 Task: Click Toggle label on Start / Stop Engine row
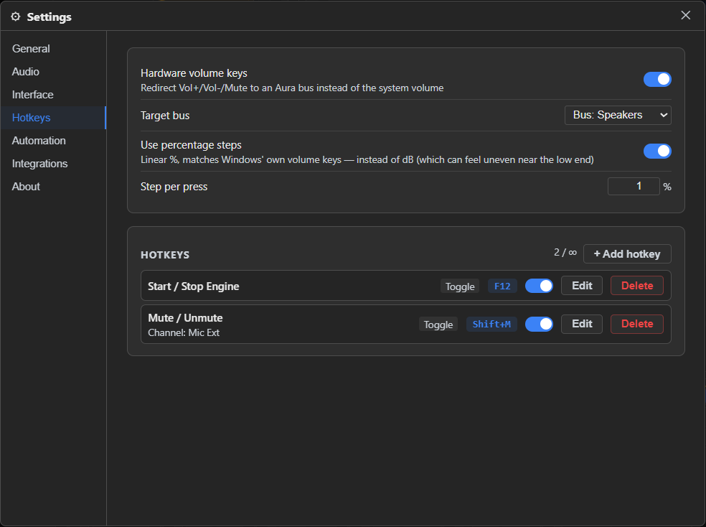pyautogui.click(x=460, y=286)
